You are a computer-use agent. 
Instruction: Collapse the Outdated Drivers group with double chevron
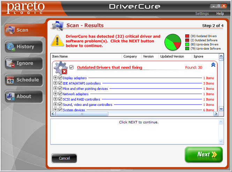coord(213,65)
